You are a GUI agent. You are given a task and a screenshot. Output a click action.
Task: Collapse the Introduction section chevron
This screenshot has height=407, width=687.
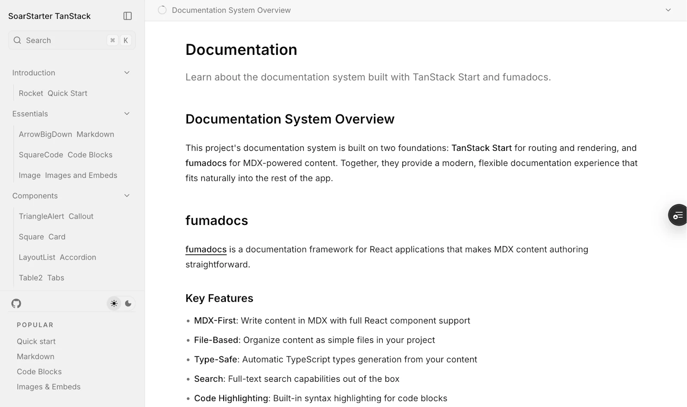click(x=127, y=73)
